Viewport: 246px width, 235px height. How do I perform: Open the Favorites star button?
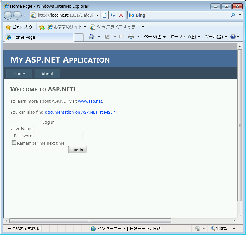tap(19, 27)
